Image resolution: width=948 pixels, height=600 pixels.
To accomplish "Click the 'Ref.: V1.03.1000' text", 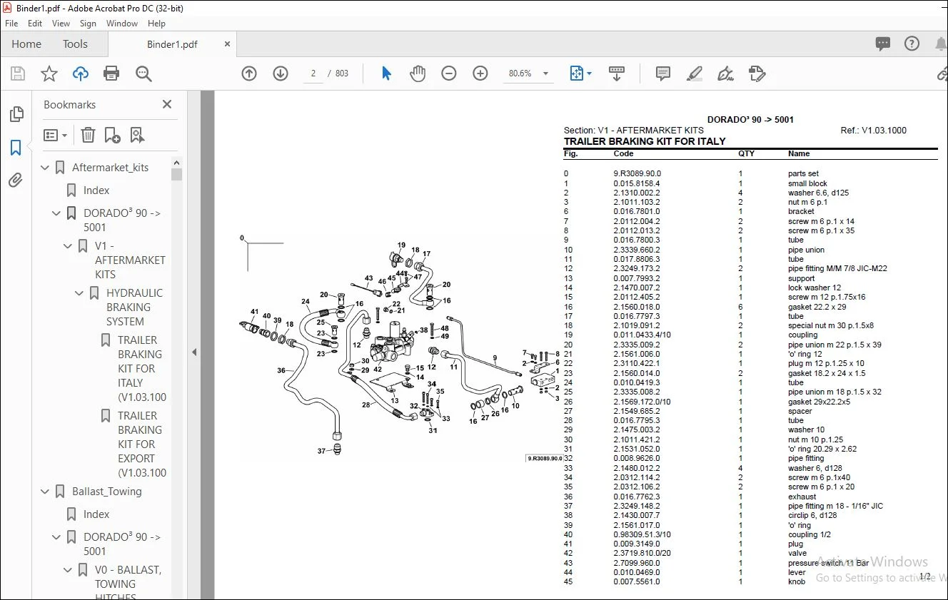I will pos(874,131).
